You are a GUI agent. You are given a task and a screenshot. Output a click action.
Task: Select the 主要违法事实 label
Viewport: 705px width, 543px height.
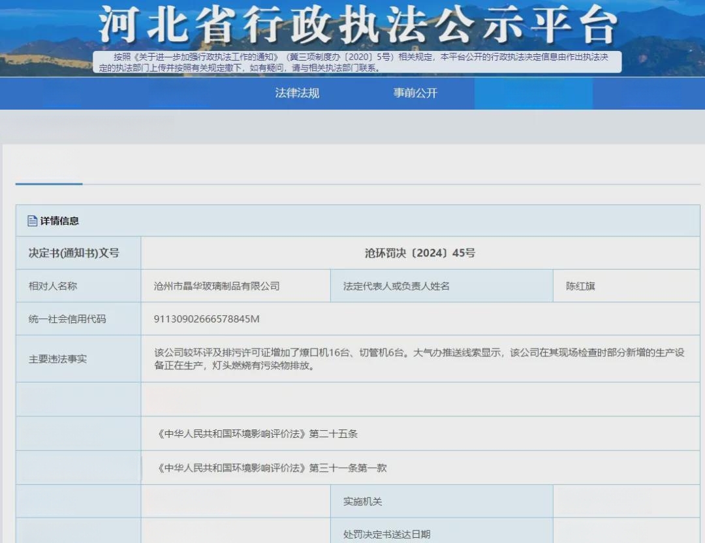pos(57,359)
